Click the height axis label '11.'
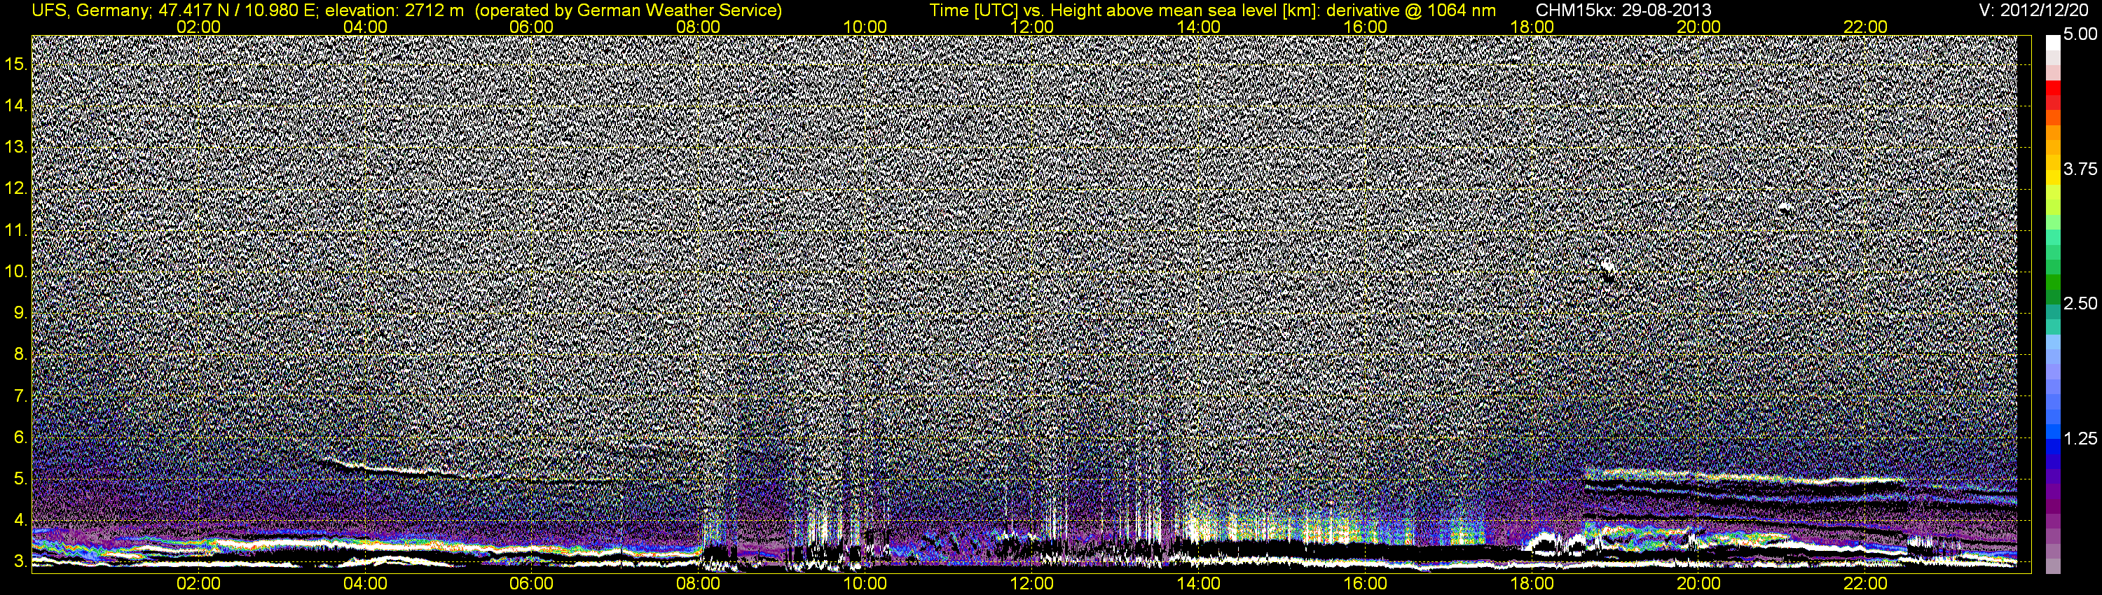 click(x=17, y=231)
